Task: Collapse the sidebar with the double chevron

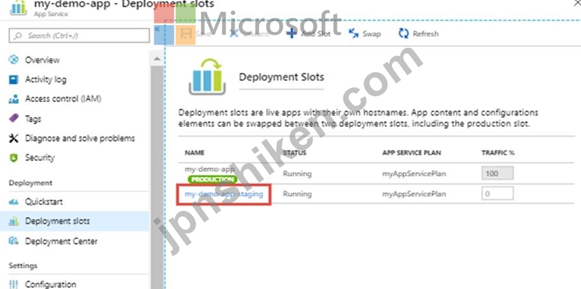Action: click(157, 29)
